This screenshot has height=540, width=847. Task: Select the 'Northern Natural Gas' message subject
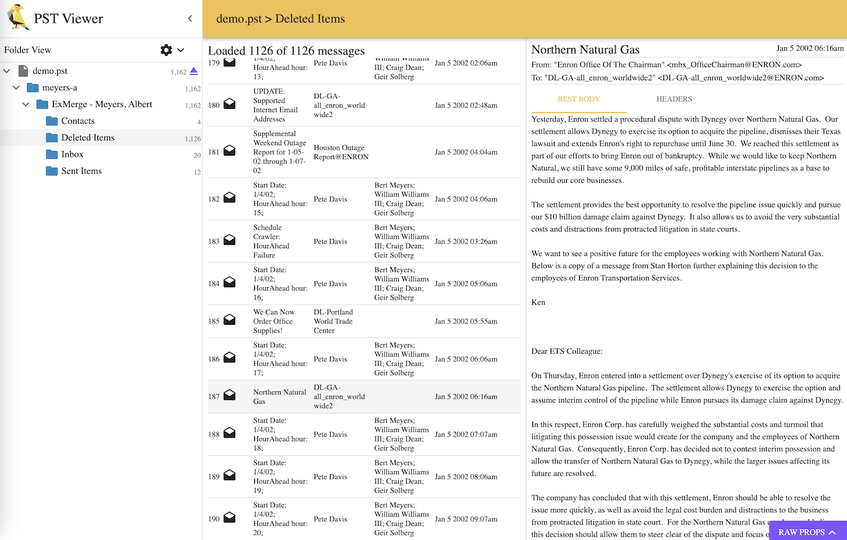[x=280, y=396]
